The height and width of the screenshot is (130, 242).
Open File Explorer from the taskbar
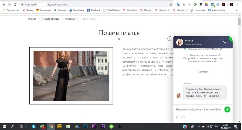68,126
